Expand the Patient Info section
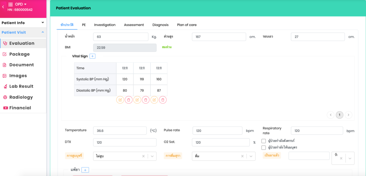Viewport: 366px width, 176px height. coord(43,23)
